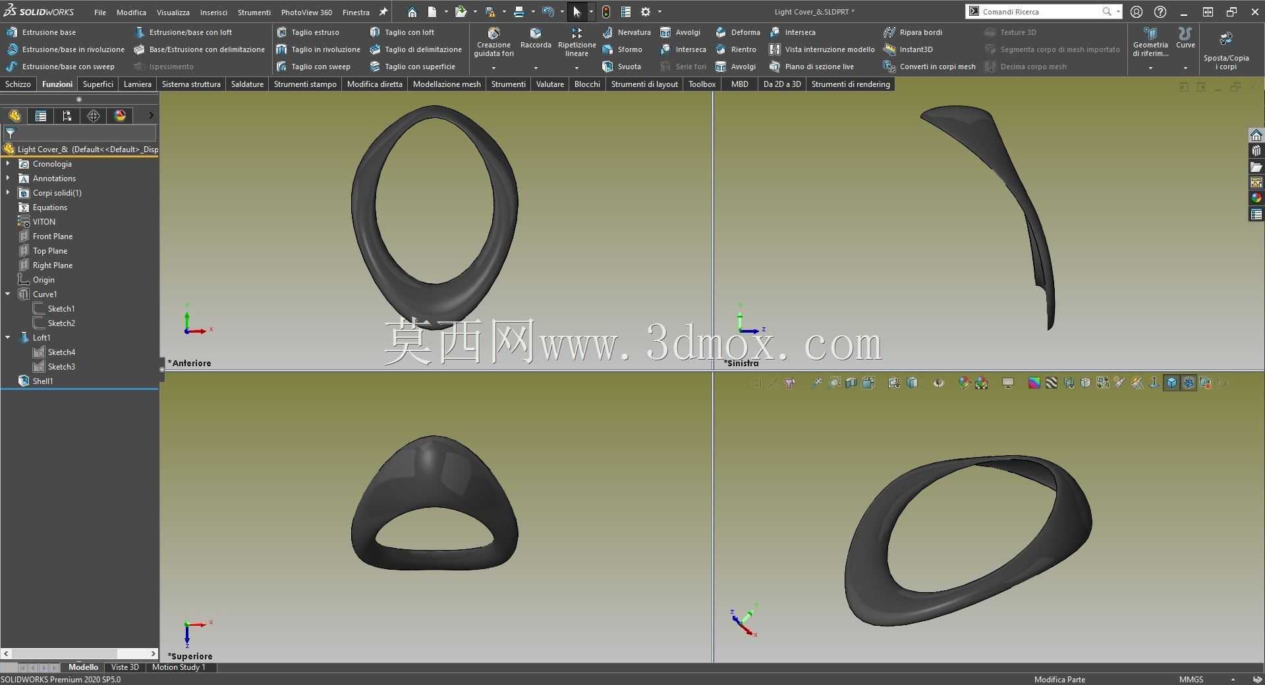Open dropdown arrow under Geometria di riferimento
1265x685 pixels.
[x=1150, y=67]
